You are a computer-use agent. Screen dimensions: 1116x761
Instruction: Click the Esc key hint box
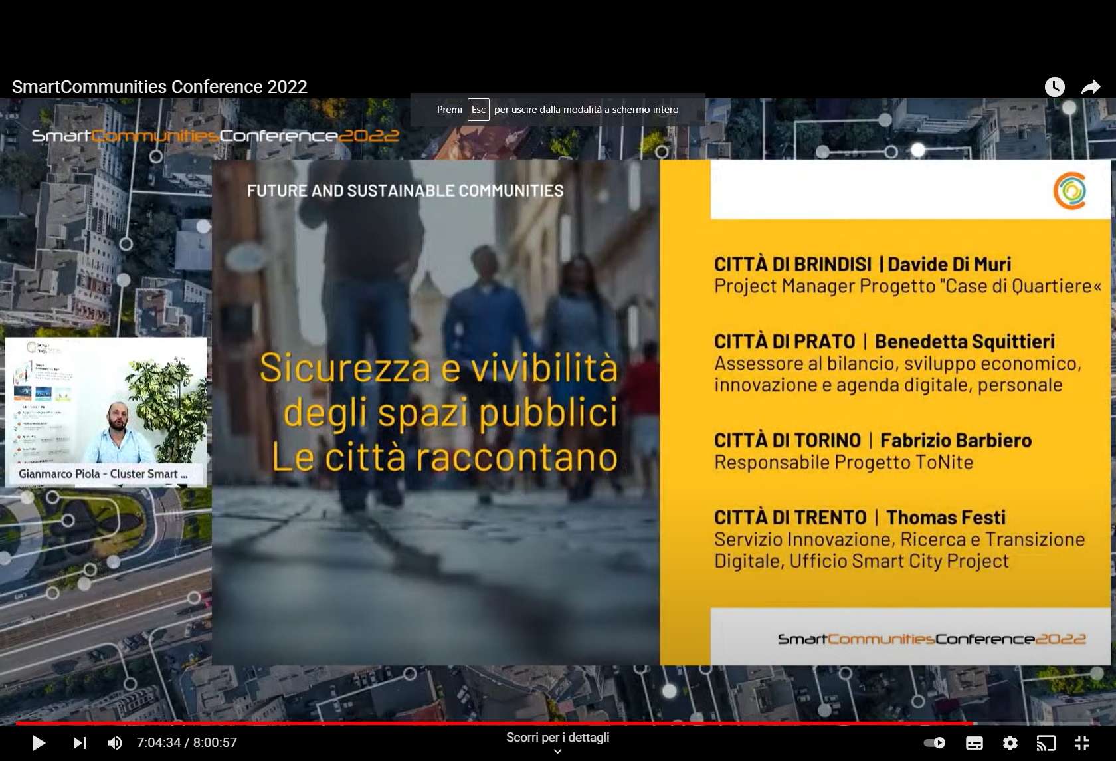coord(478,110)
